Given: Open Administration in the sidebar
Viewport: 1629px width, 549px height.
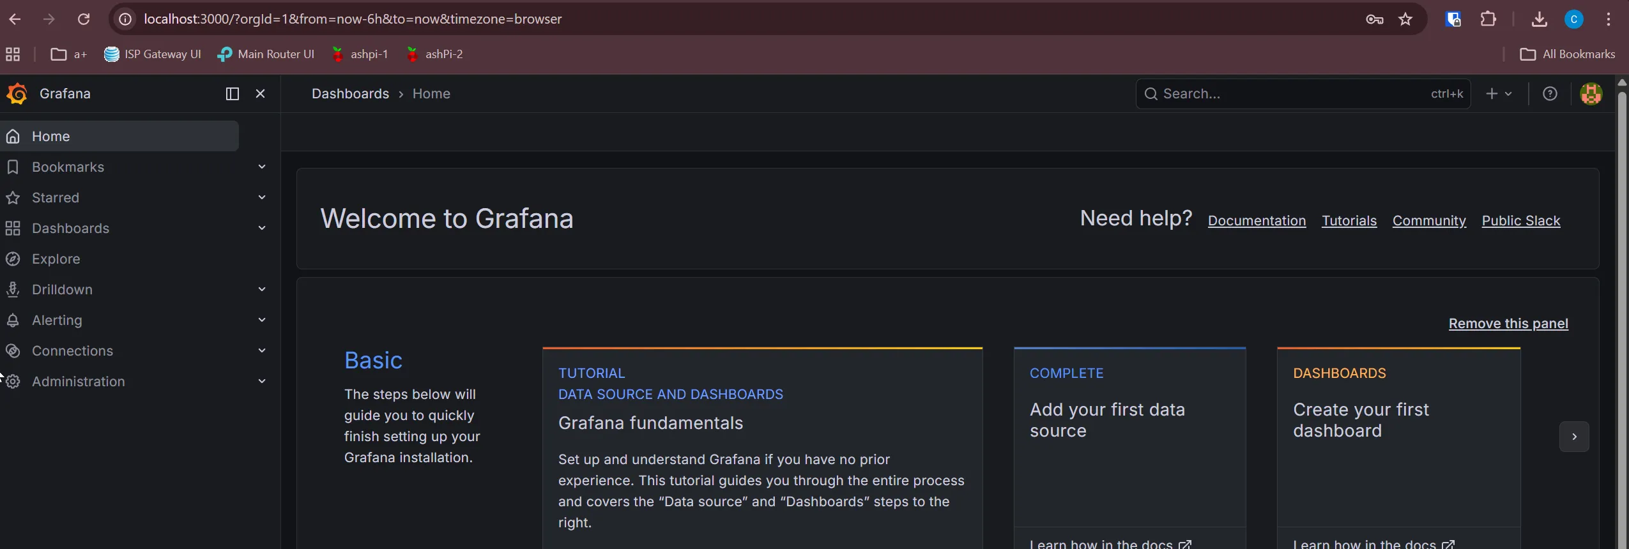Looking at the screenshot, I should pos(79,381).
